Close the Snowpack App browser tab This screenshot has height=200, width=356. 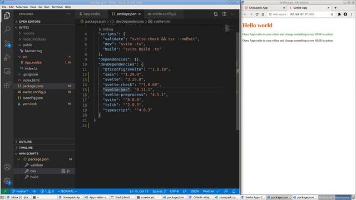284,8
